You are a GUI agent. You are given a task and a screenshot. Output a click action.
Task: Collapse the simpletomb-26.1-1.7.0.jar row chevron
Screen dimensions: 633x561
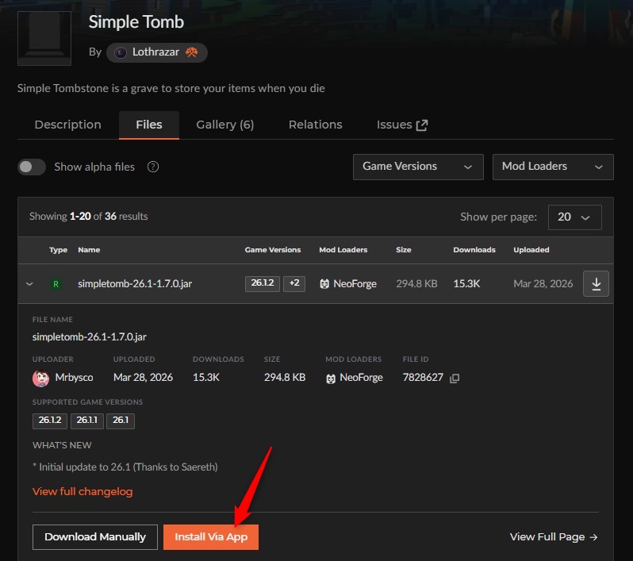pos(29,284)
